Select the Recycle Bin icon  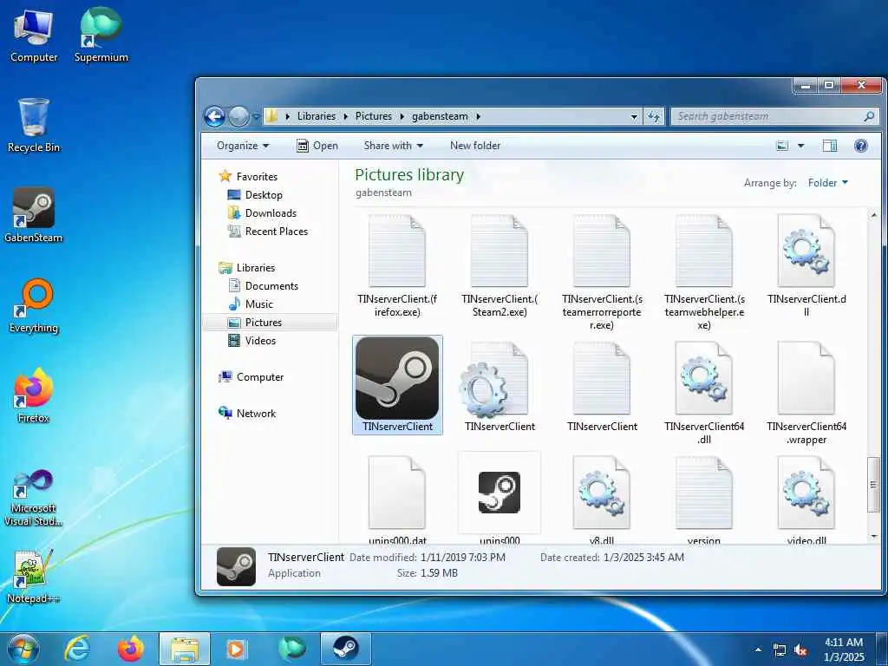tap(34, 126)
